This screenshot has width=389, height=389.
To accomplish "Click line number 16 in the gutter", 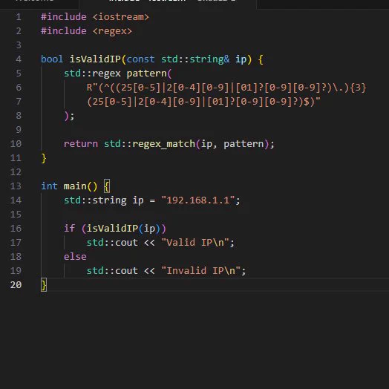I will click(x=16, y=228).
